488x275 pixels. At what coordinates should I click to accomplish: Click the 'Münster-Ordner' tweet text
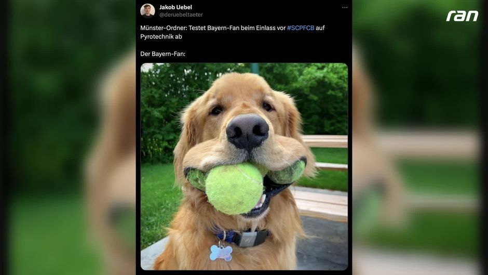[232, 32]
